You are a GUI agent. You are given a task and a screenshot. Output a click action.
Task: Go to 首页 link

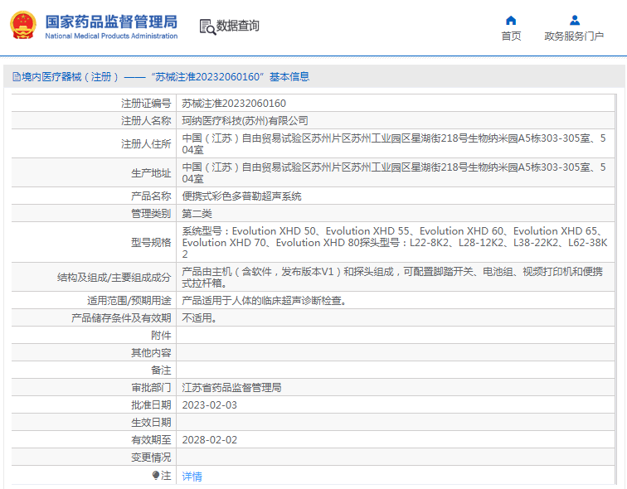[511, 36]
